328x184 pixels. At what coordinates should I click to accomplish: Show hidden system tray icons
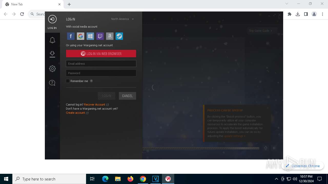coord(276,179)
